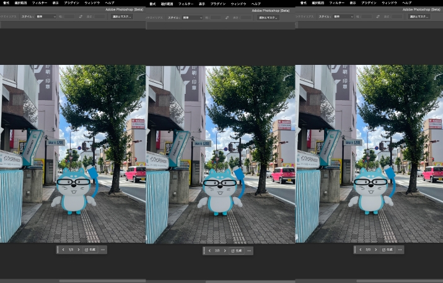This screenshot has height=283, width=443.
Task: Click the 3/3 variation counter text
Action: [368, 250]
